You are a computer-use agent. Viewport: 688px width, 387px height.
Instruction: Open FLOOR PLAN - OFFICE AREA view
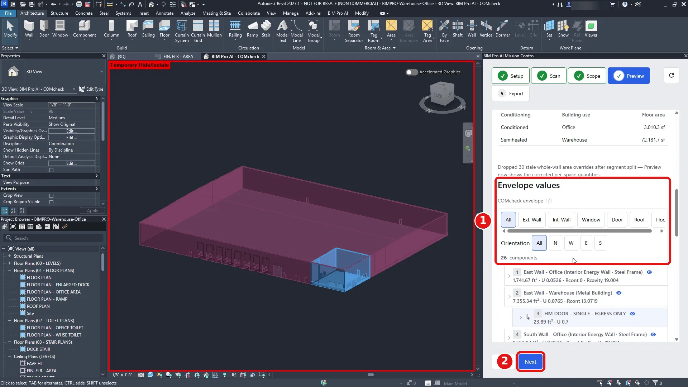click(54, 292)
